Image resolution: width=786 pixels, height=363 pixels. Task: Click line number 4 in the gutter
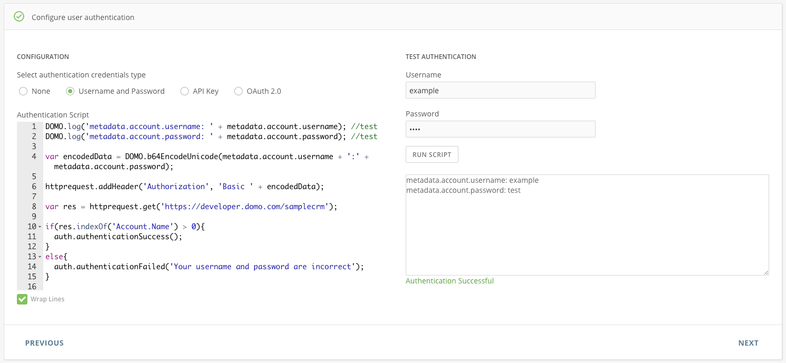tap(34, 156)
